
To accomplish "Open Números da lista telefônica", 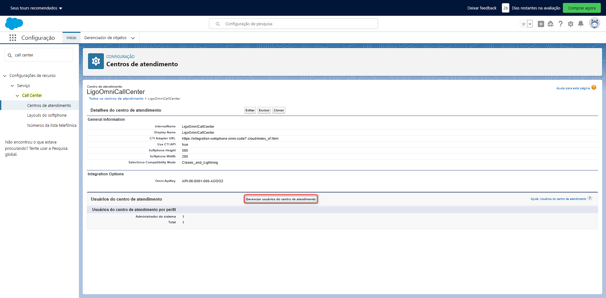I will (52, 126).
